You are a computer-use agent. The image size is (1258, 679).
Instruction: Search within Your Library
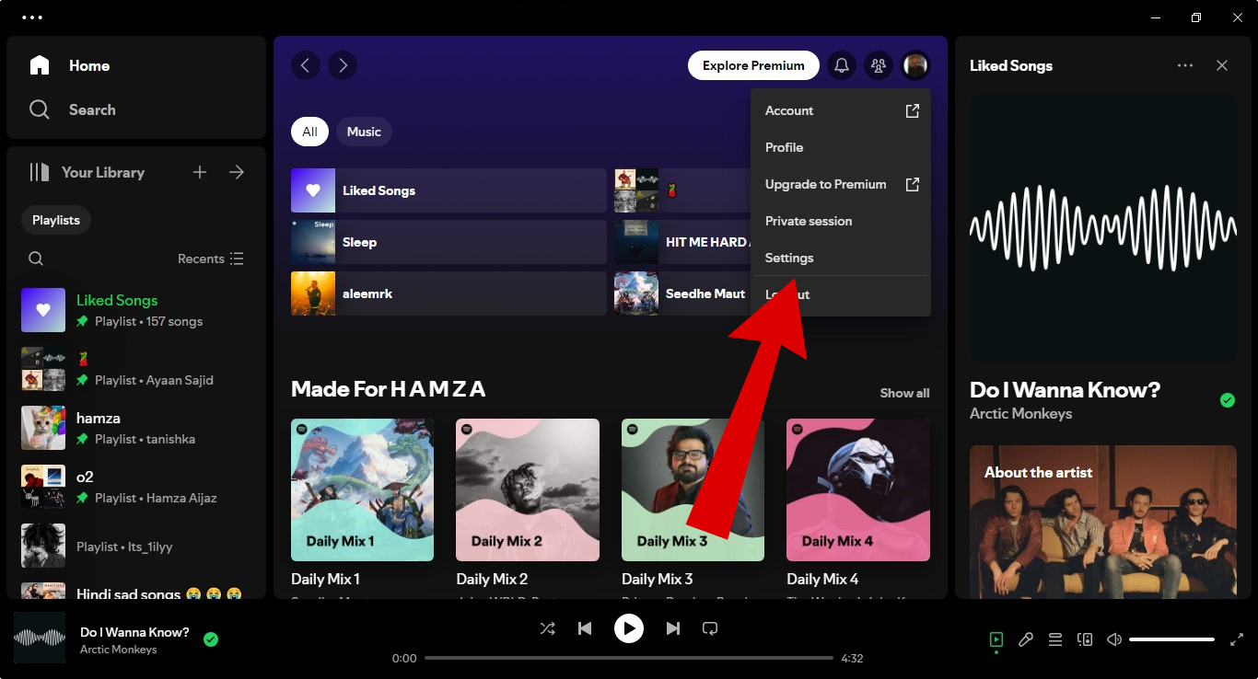coord(36,259)
